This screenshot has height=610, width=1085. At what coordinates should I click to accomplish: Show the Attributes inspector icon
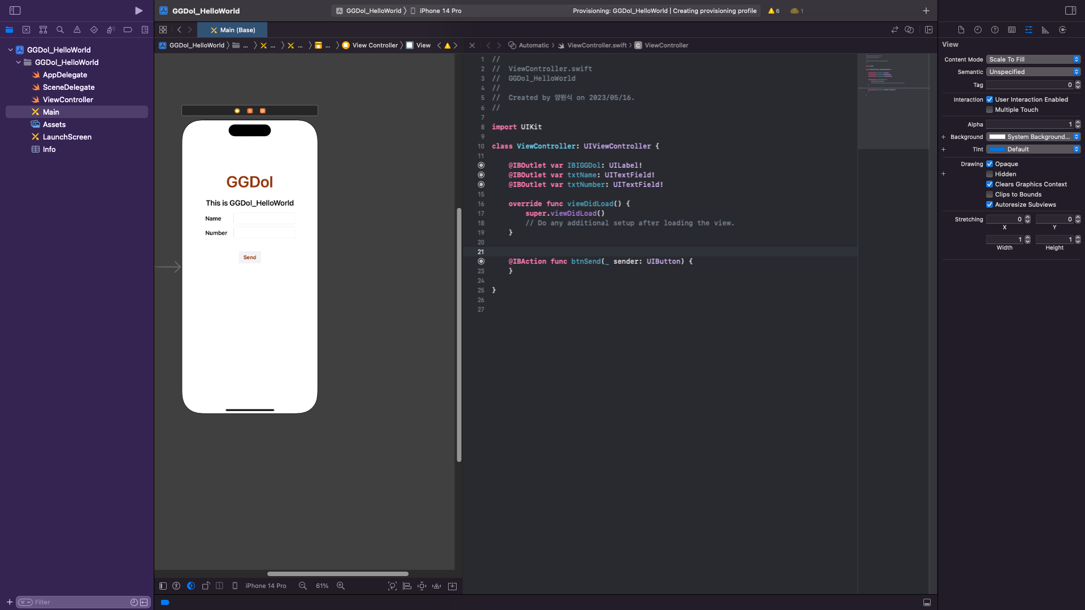pyautogui.click(x=1028, y=30)
